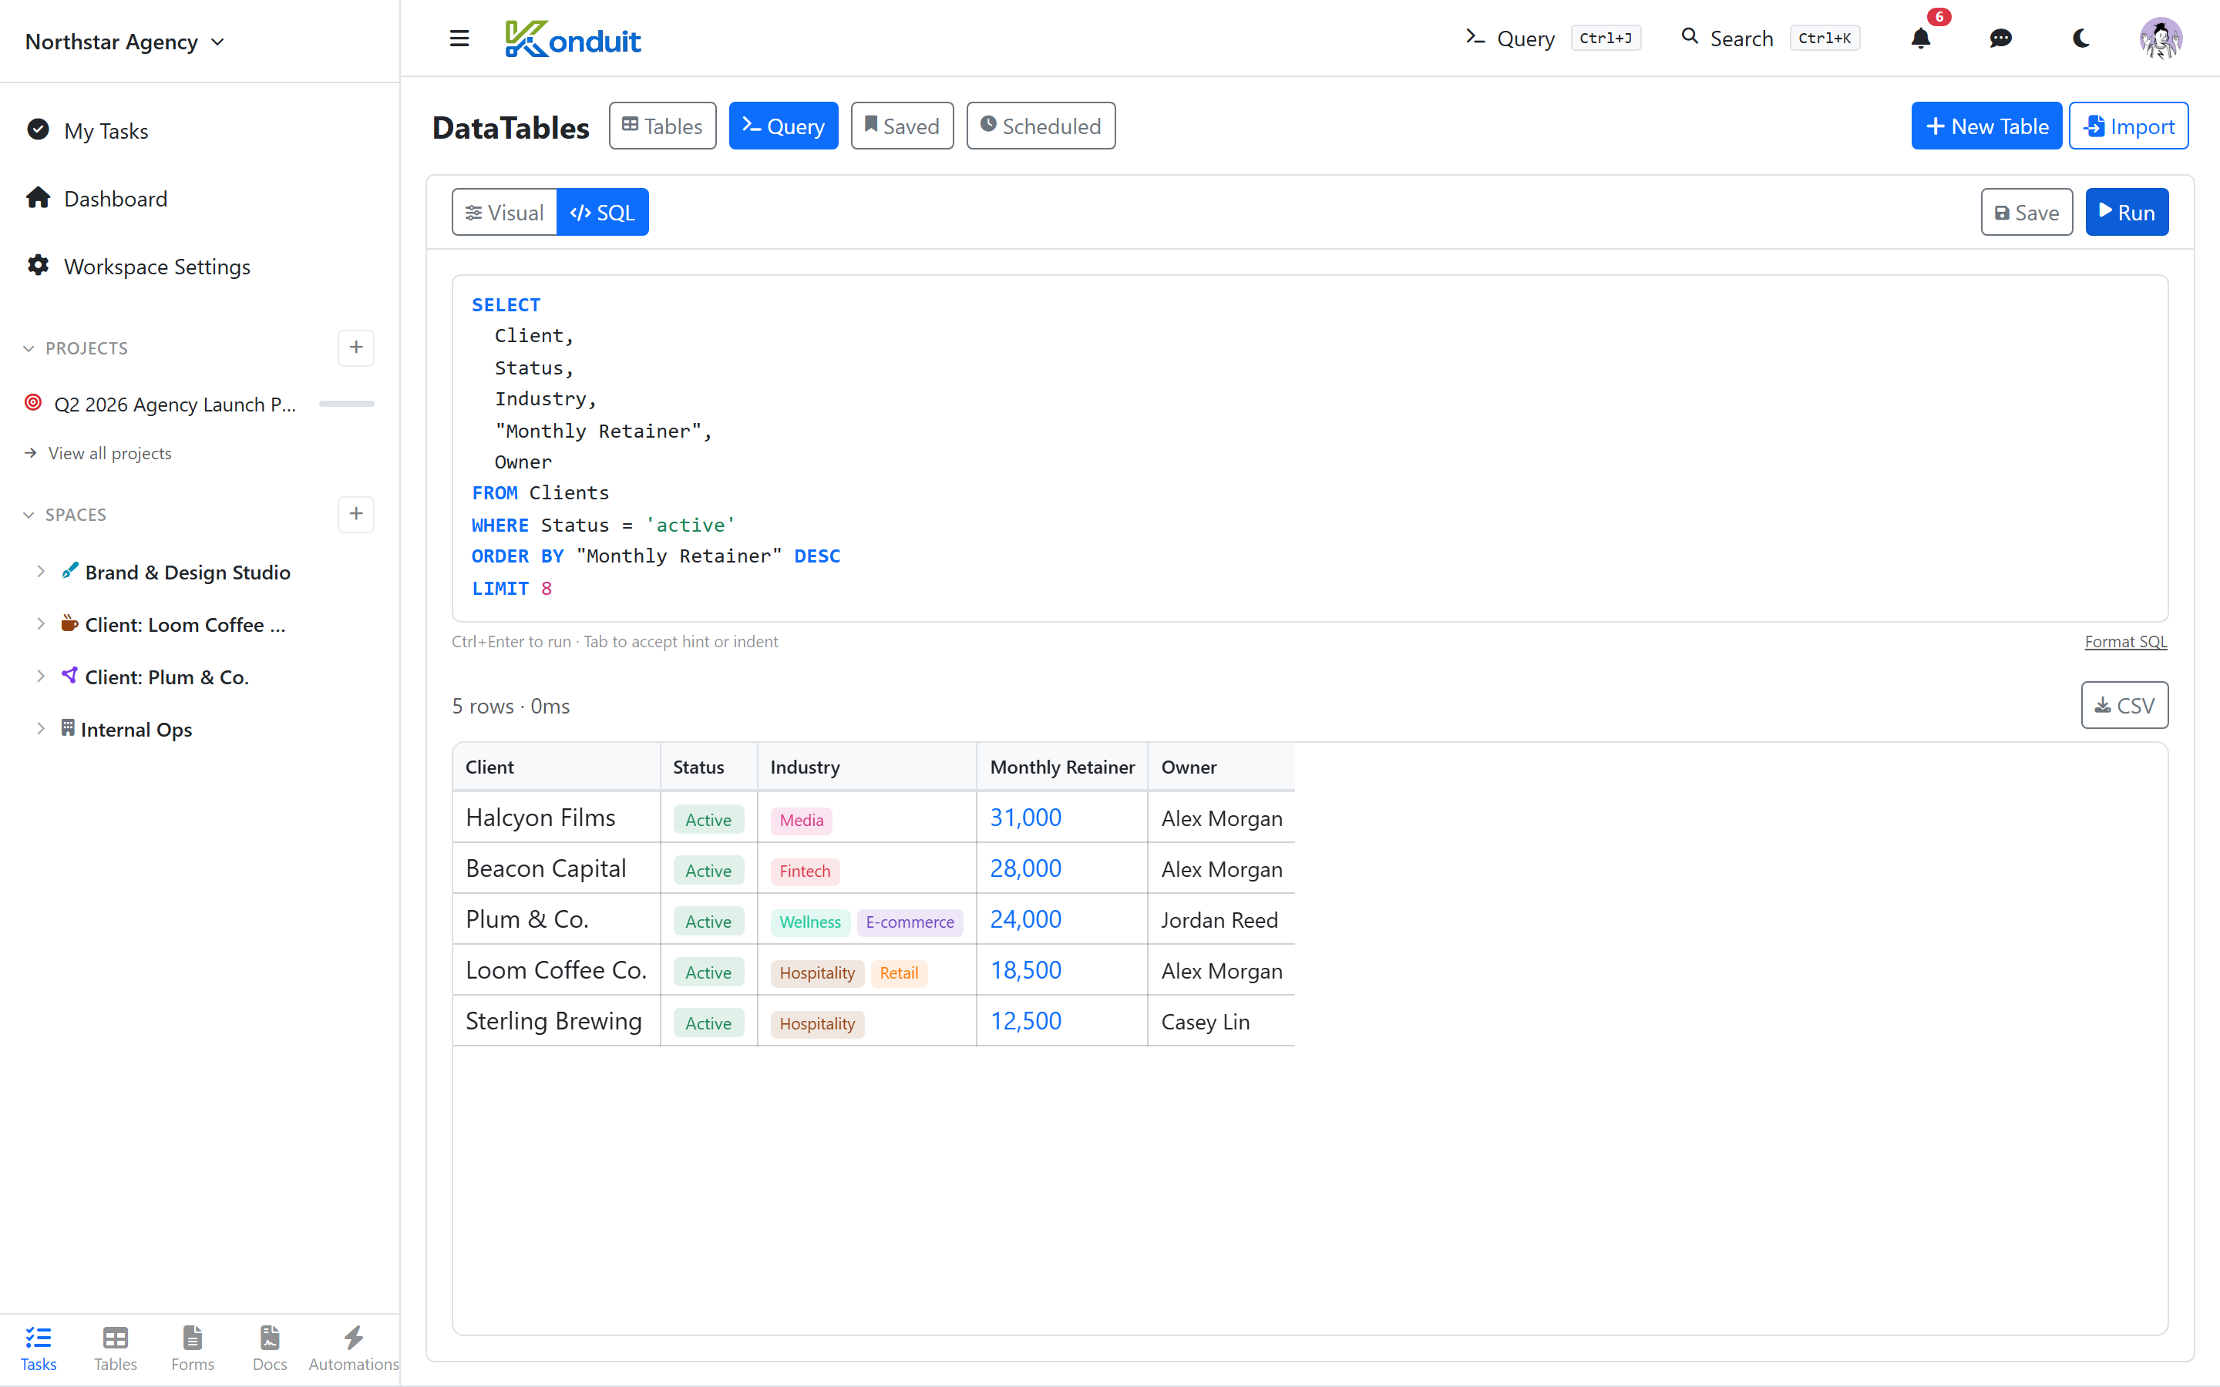Create a New Table
The height and width of the screenshot is (1387, 2220).
[x=1986, y=126]
